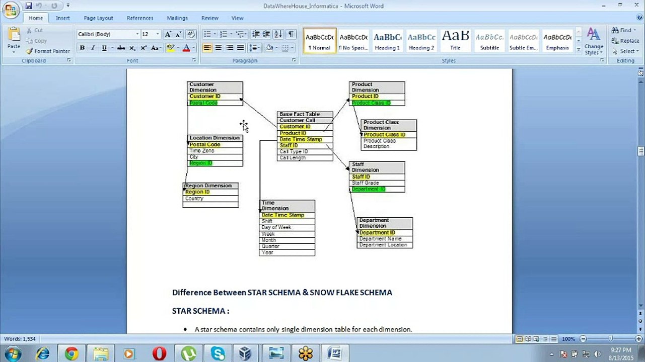Screen dimensions: 645x362
Task: Align text to the right
Action: [x=229, y=48]
